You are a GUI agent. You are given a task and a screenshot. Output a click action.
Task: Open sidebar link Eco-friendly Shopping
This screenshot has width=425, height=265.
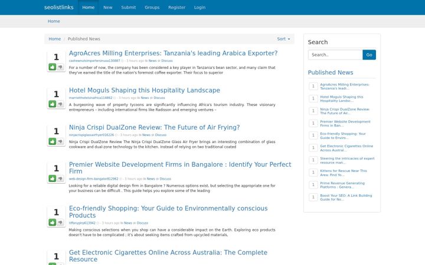click(x=343, y=136)
